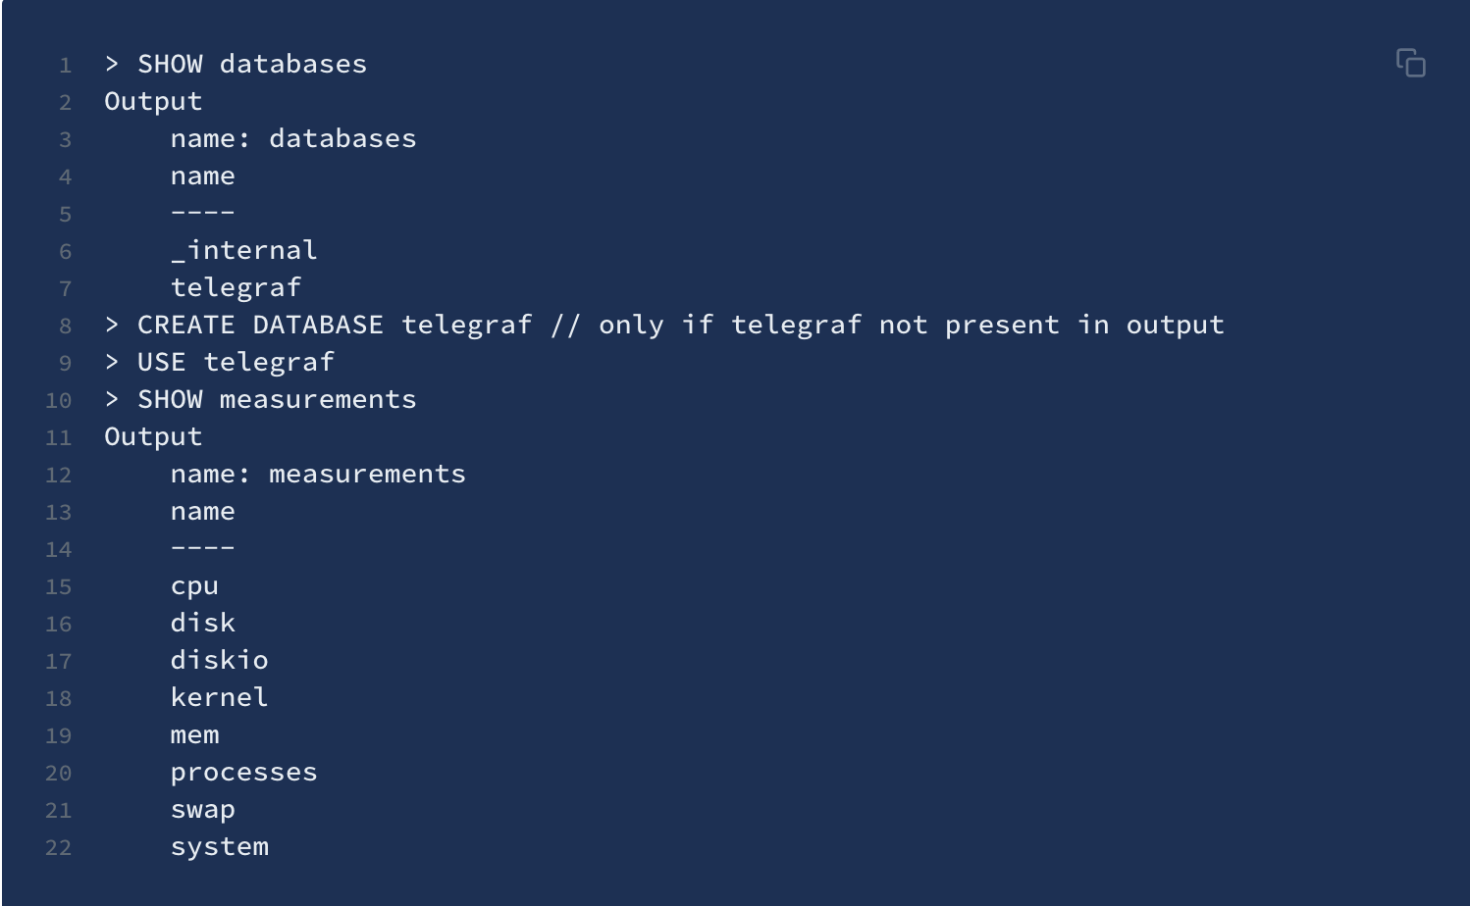
Task: Click the swap measurement entry
Action: click(x=203, y=810)
